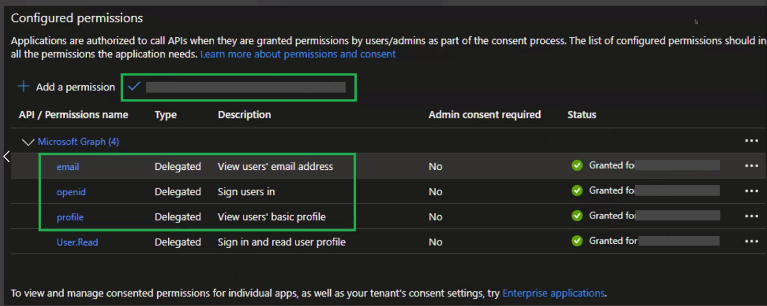The image size is (767, 306).
Task: Click Delegated type in User.Read row
Action: [x=178, y=242]
